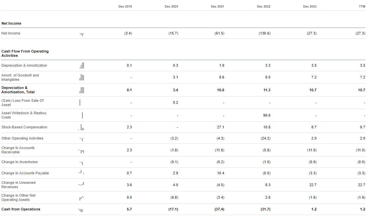Open the Change In Inventories row label
Screen dimensions: 369x217
coord(19,162)
